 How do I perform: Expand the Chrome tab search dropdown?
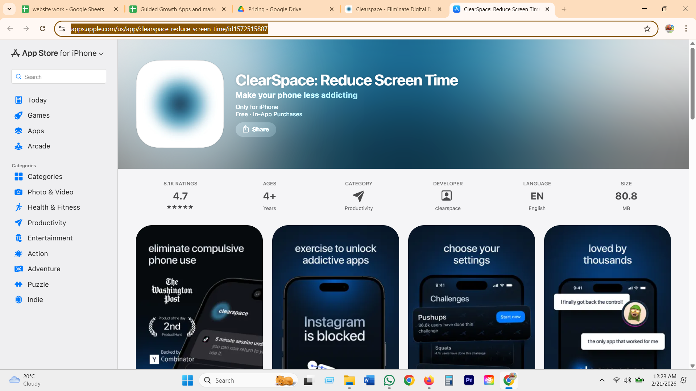pos(9,9)
